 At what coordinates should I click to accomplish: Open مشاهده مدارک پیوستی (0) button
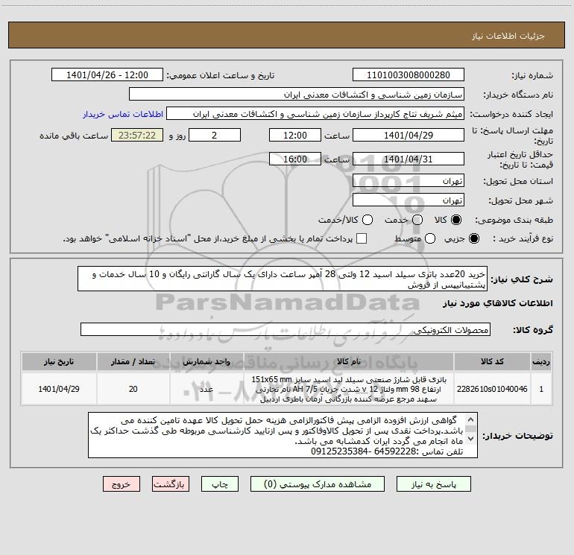point(318,484)
